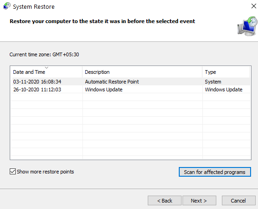258x209 pixels.
Task: Click the large System Restore monitor clock icon
Action: pos(247,26)
